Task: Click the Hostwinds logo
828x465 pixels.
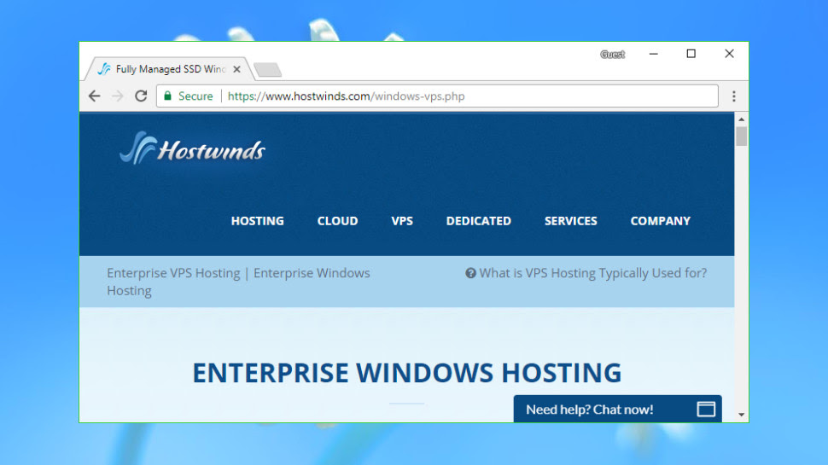Action: tap(192, 148)
